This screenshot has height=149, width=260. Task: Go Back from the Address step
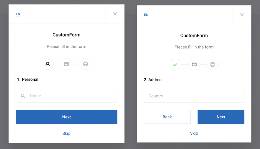[167, 117]
